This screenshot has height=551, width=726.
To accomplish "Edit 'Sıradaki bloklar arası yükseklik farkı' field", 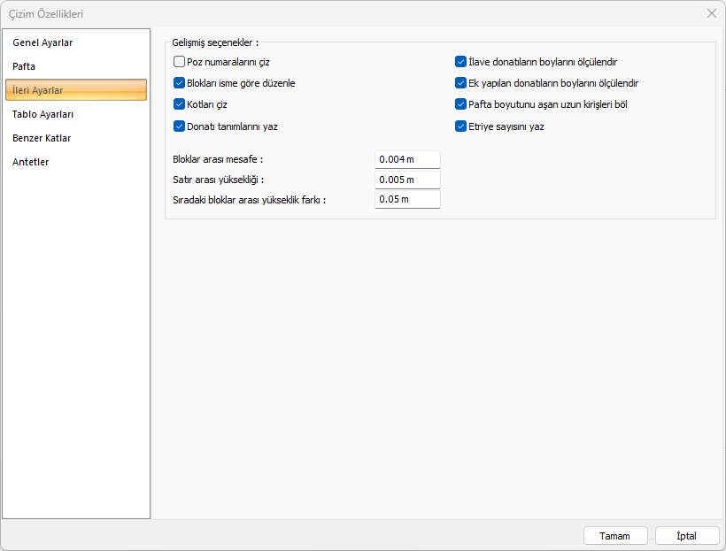I will point(406,199).
